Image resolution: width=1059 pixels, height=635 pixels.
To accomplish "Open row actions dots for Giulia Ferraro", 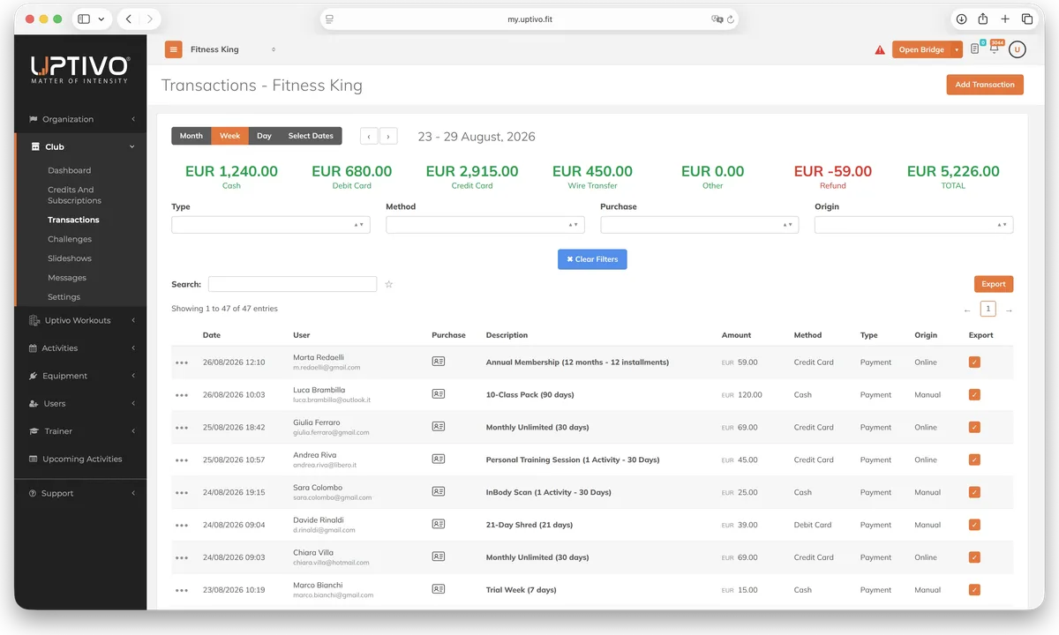I will tap(182, 428).
